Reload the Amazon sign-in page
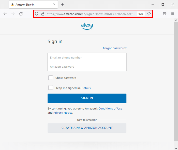 (x=21, y=14)
